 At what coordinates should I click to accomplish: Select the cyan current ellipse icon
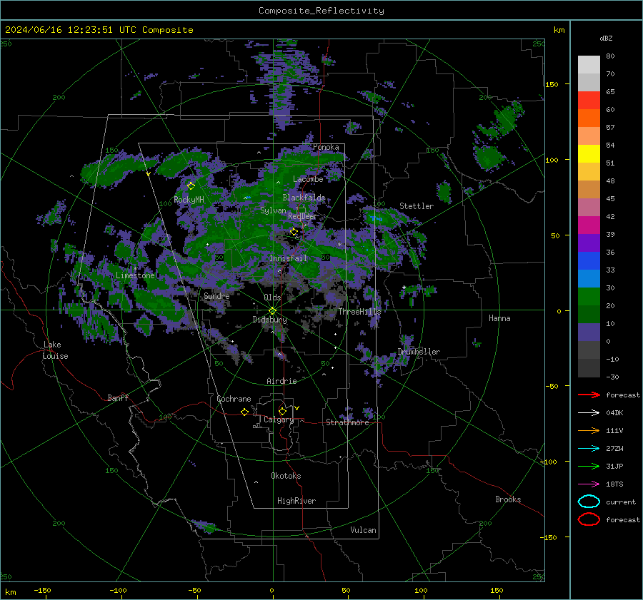coord(589,502)
